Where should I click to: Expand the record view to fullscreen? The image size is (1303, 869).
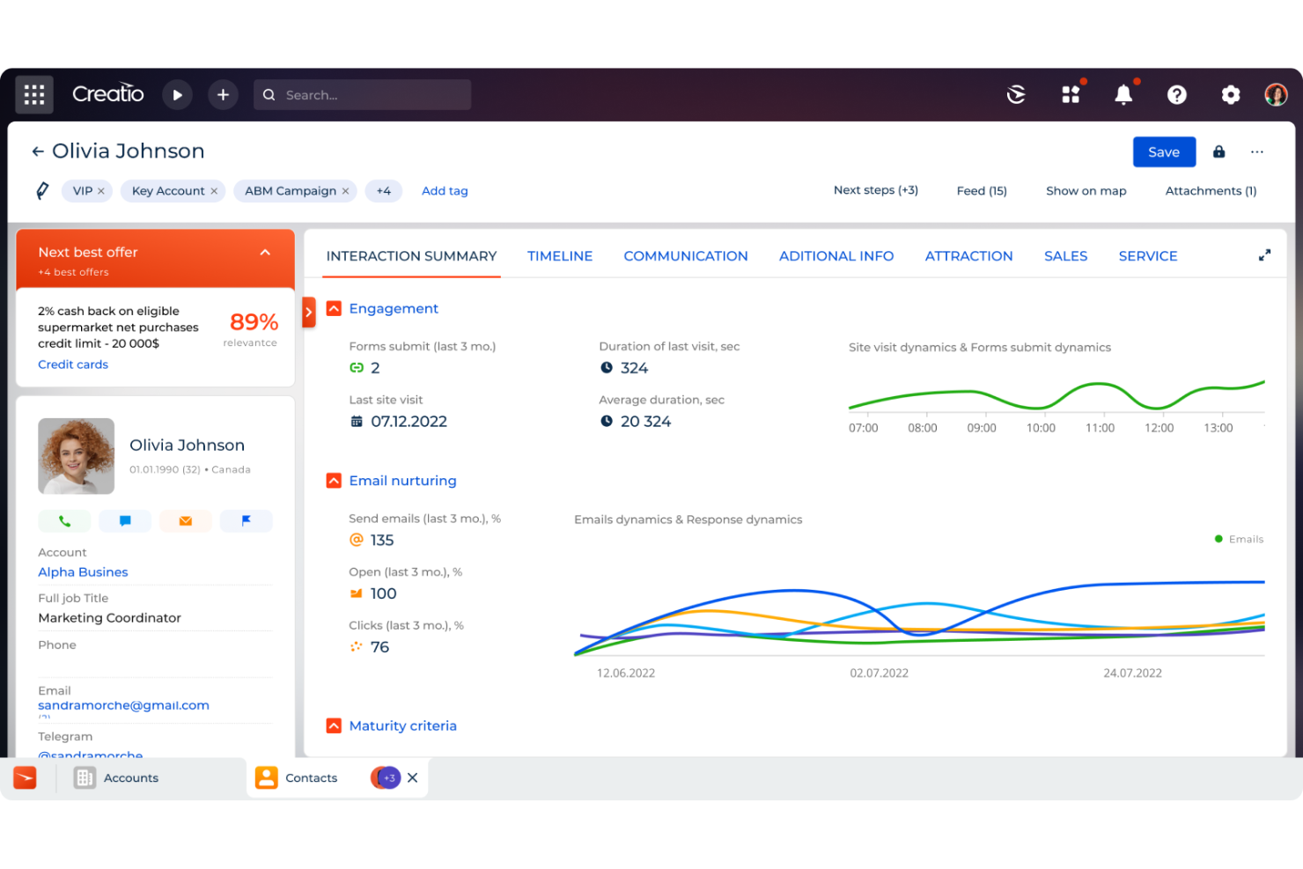[x=1264, y=254]
